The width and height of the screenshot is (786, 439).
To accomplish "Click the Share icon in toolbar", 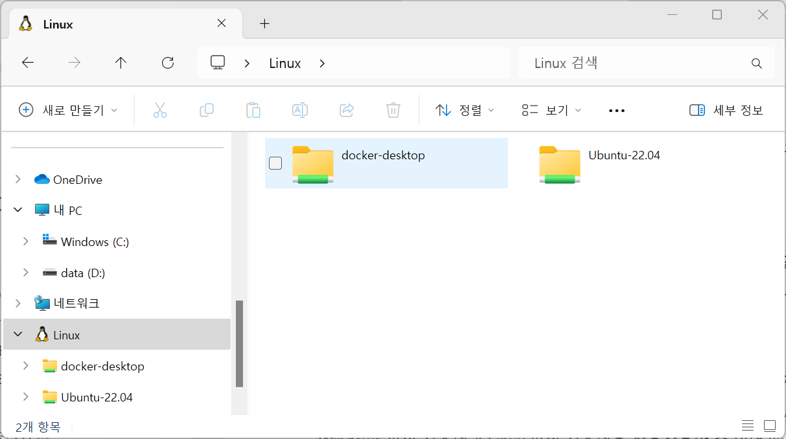I will 347,110.
